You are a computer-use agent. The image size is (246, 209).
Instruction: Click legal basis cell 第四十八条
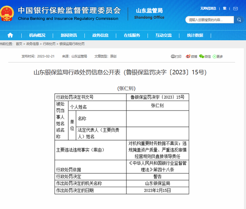click(x=158, y=167)
